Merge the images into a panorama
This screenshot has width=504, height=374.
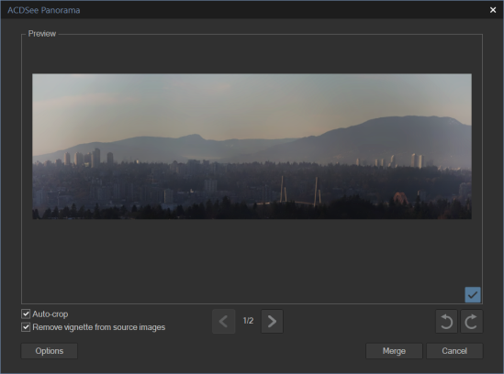(x=394, y=351)
